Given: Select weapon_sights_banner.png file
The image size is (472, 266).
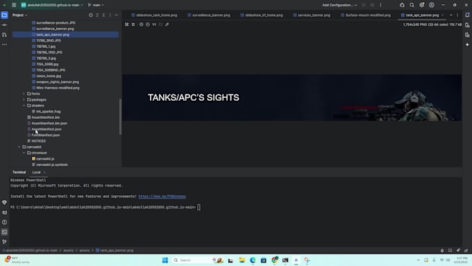Looking at the screenshot, I should pos(58,82).
